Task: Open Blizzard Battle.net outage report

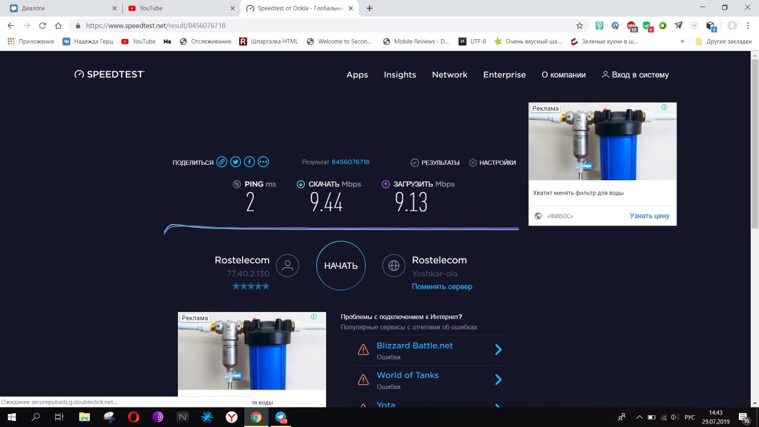Action: (x=414, y=345)
